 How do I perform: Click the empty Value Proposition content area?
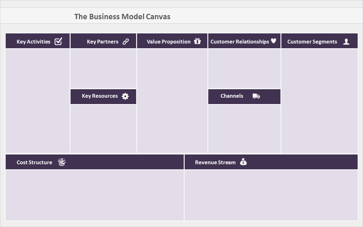click(172, 101)
